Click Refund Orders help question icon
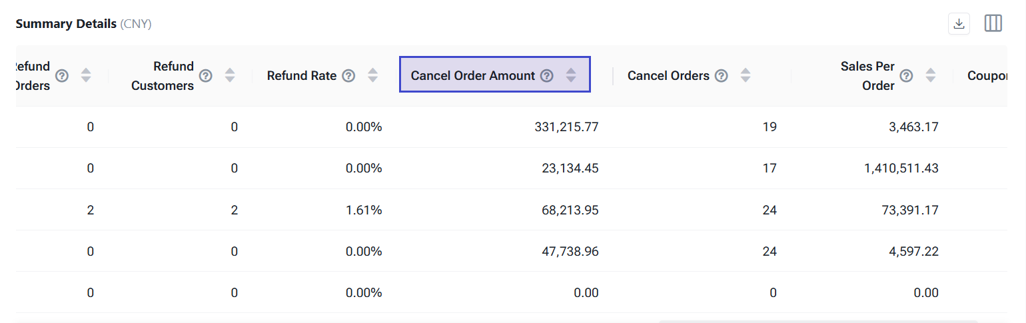This screenshot has width=1026, height=323. point(62,76)
